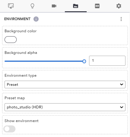Open the video camera settings tab
The image size is (130, 137).
coord(54,6)
